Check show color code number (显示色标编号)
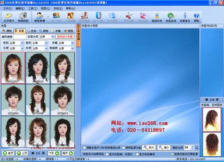The image size is (224, 162). [137, 154]
